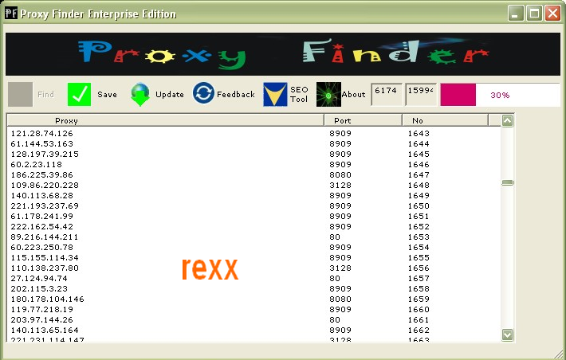Image resolution: width=566 pixels, height=360 pixels.
Task: Click the scroll down arrow of the list
Action: coord(508,335)
